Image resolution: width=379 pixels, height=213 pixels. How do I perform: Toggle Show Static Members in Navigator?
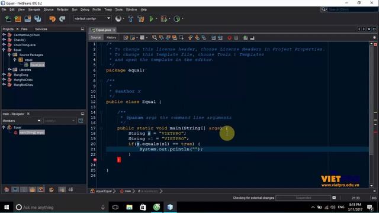click(x=24, y=189)
